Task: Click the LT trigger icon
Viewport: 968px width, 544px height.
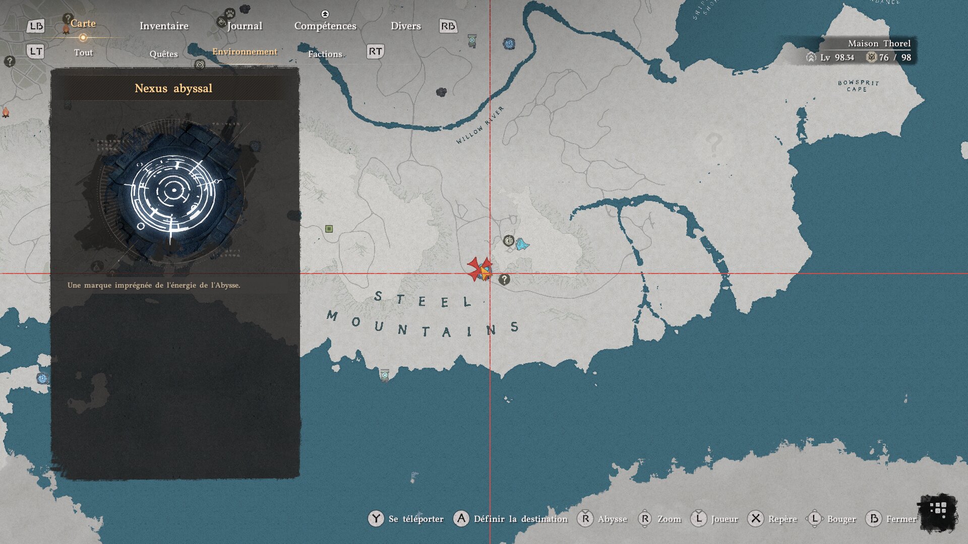Action: coord(36,51)
